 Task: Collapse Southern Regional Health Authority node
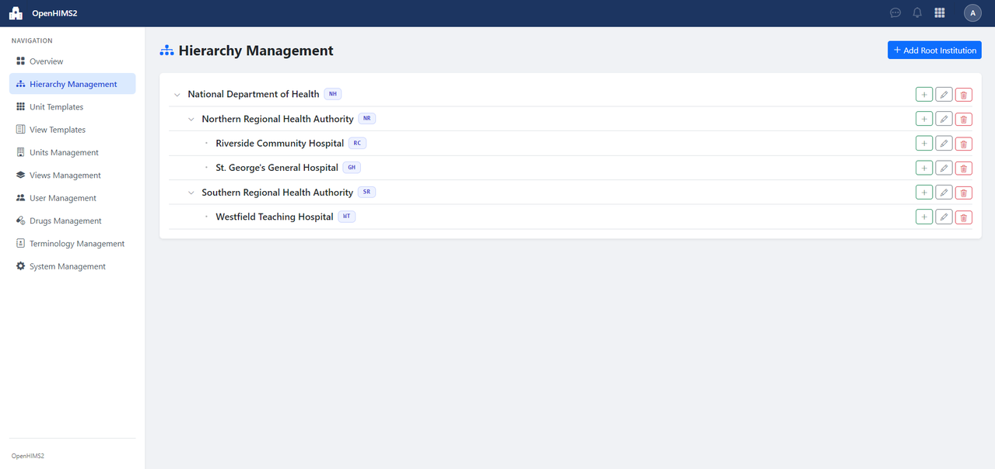coord(191,193)
